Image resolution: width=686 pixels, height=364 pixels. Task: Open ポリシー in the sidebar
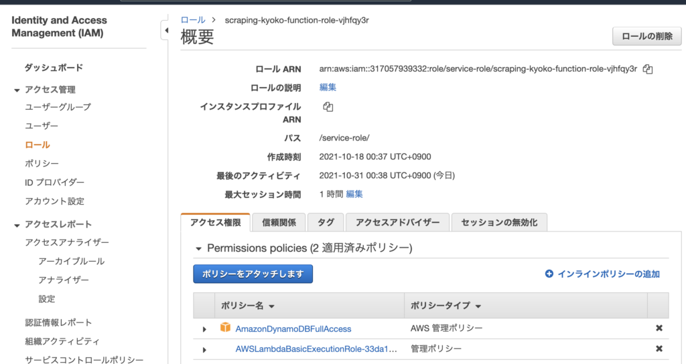coord(42,163)
